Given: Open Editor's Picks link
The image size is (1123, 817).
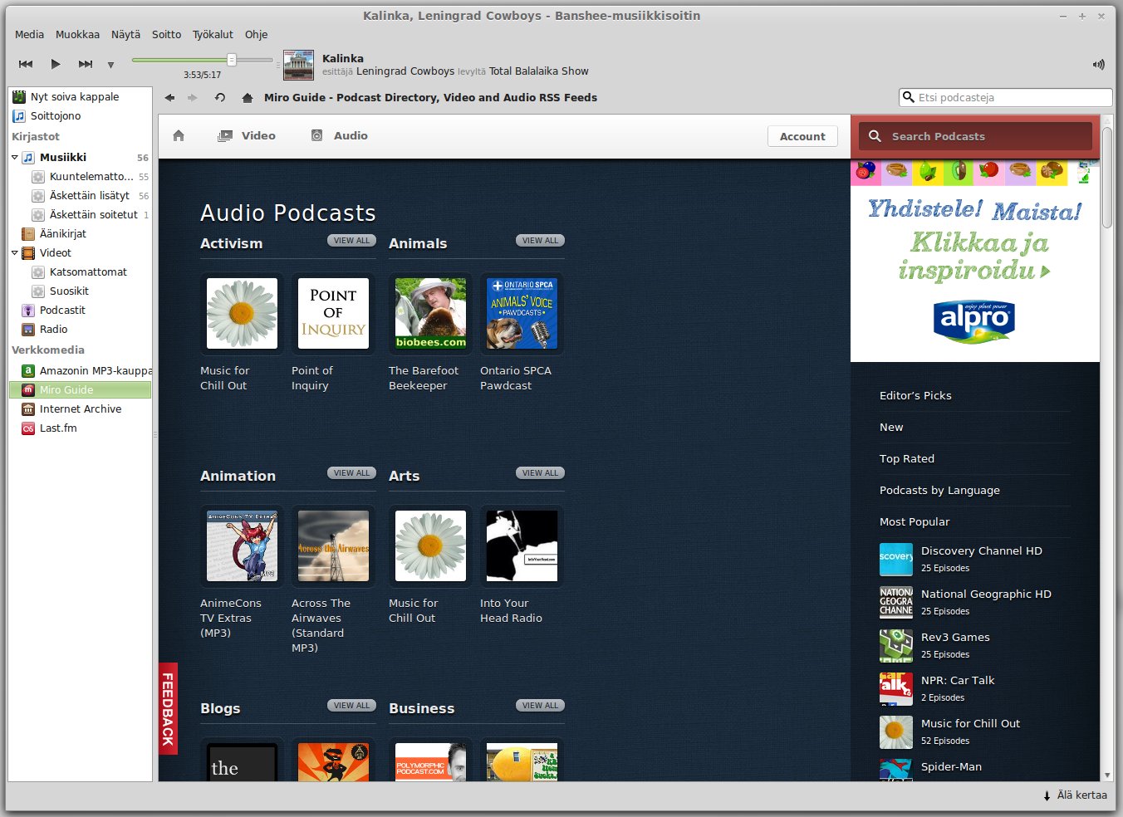Looking at the screenshot, I should point(915,396).
